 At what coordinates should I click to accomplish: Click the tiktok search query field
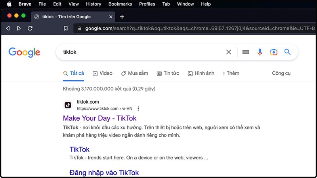point(141,52)
